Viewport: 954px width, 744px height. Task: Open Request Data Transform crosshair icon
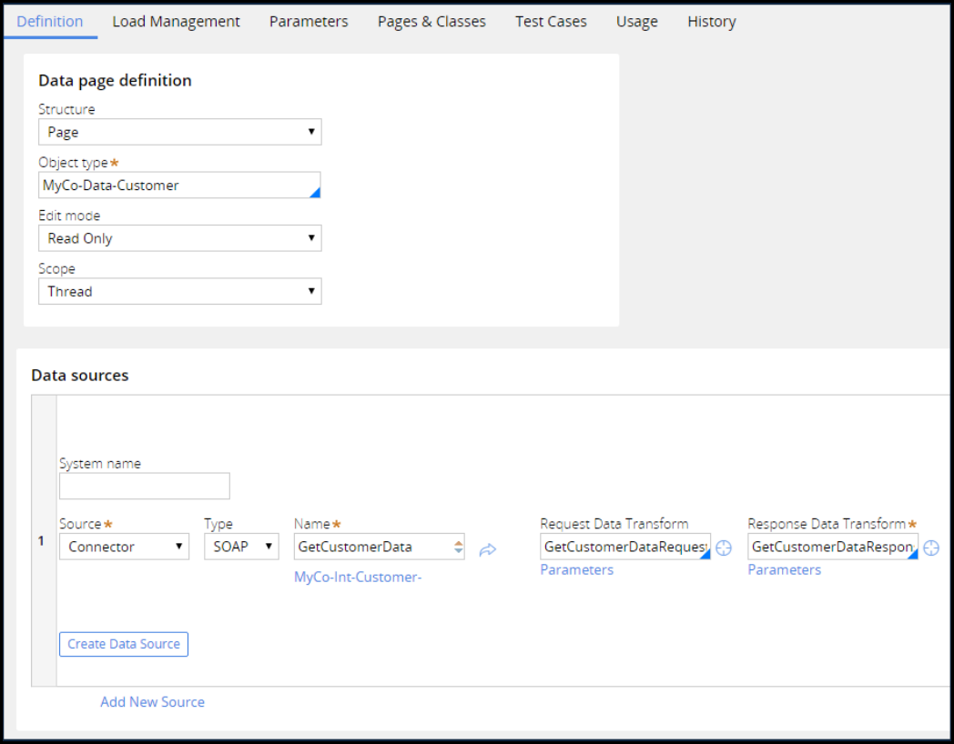724,548
